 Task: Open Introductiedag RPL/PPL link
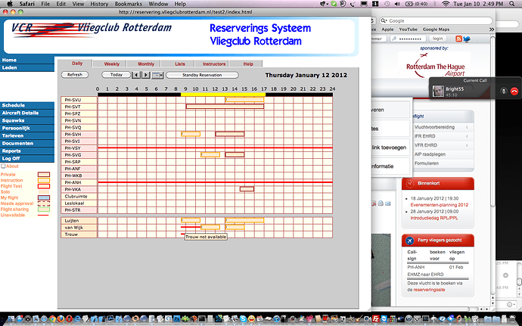pos(433,218)
